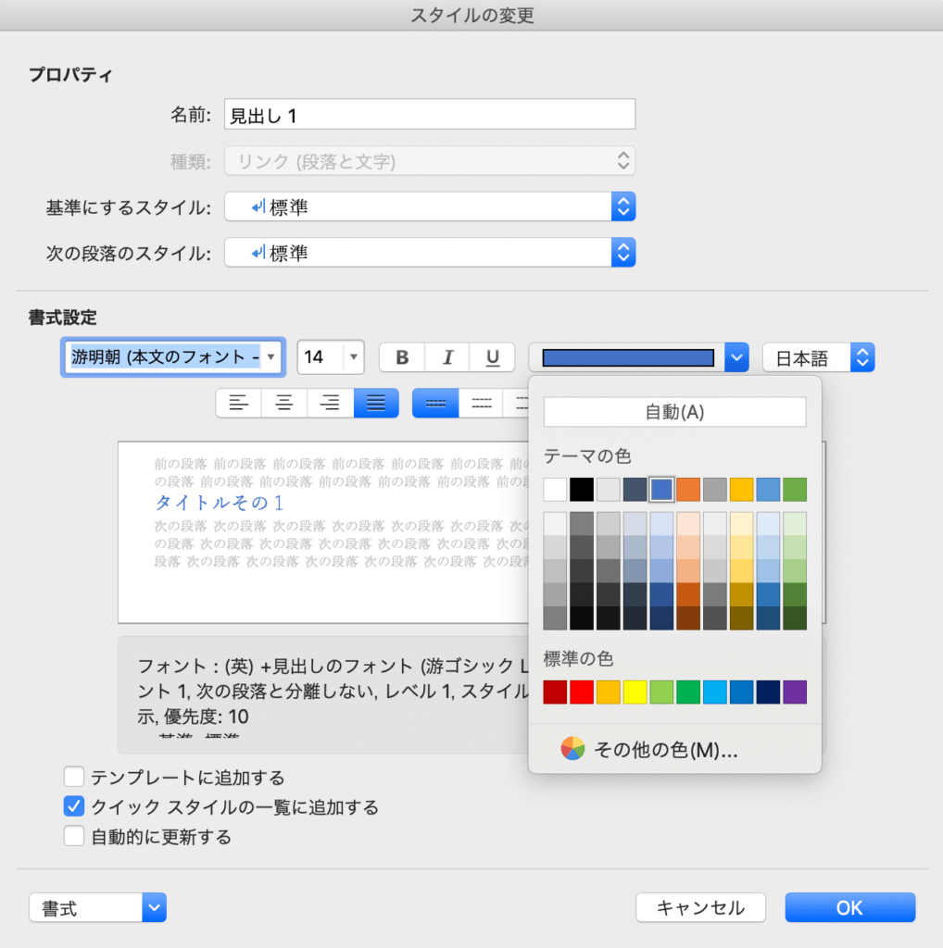The image size is (943, 948).
Task: Align paragraph text left
Action: pyautogui.click(x=239, y=404)
